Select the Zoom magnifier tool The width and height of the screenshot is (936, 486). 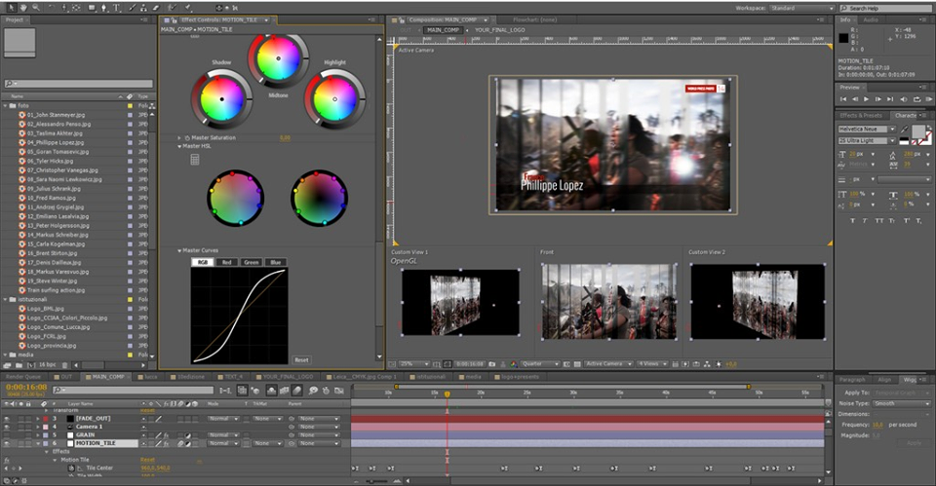coord(36,8)
